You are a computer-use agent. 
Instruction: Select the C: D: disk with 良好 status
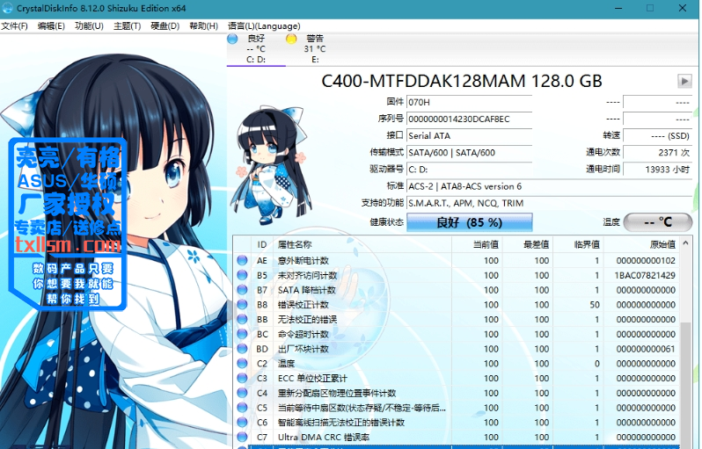(x=256, y=49)
